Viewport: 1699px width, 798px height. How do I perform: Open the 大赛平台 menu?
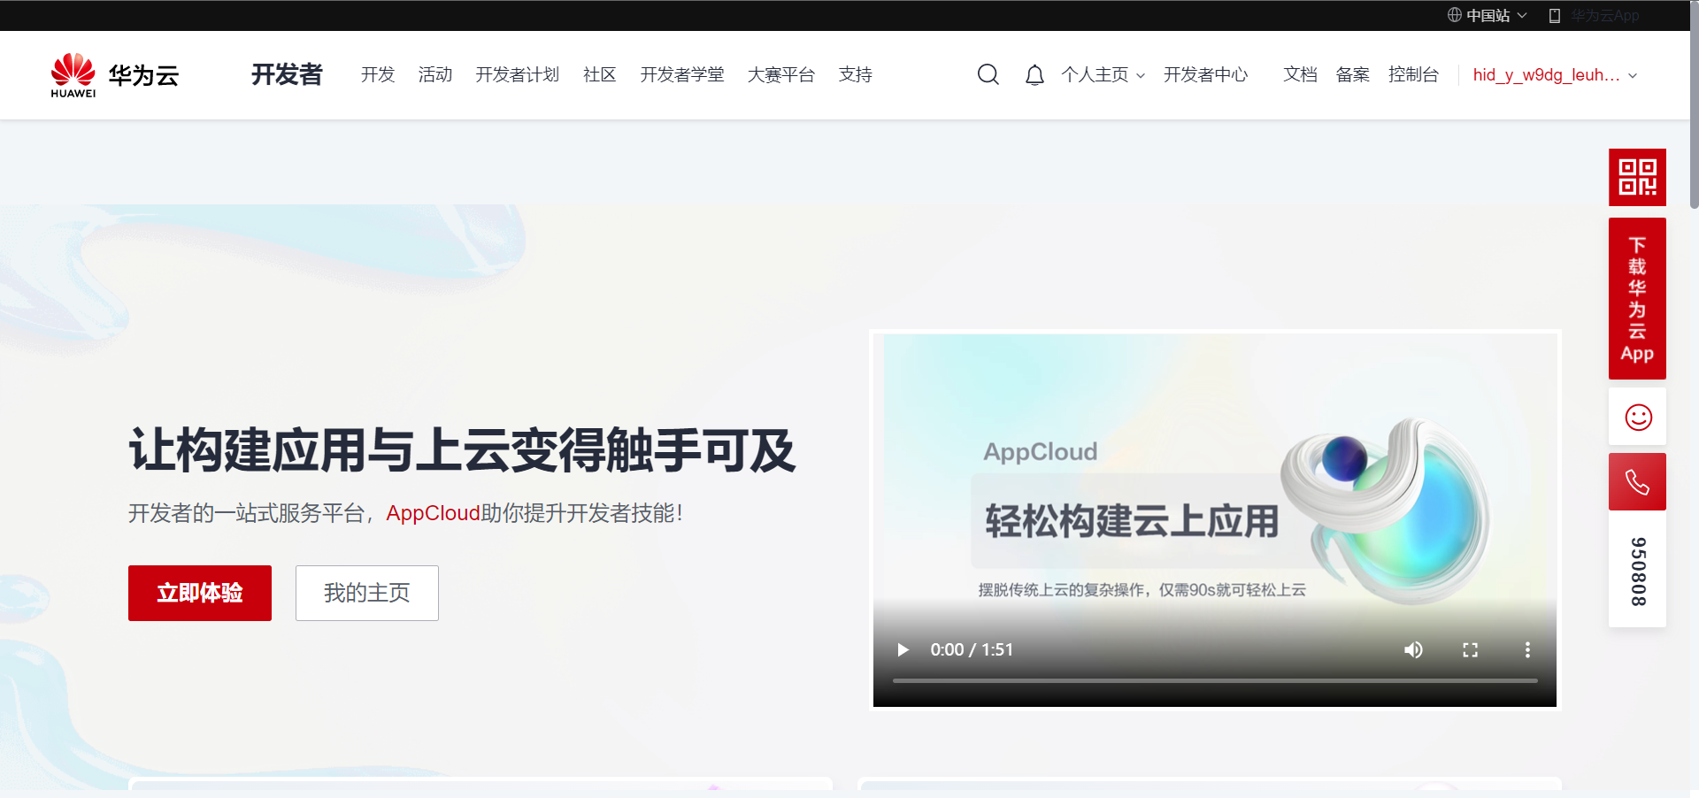point(781,75)
